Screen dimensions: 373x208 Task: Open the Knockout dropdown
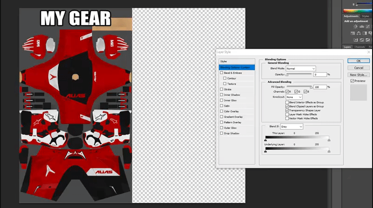point(294,97)
